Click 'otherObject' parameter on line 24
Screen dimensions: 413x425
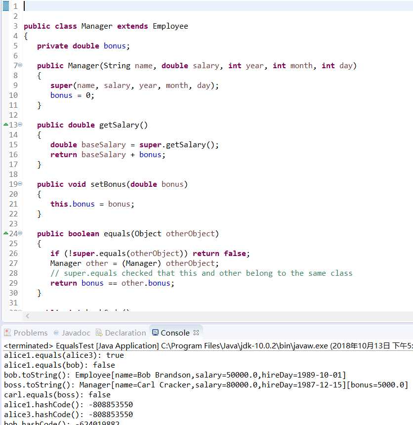tap(190, 234)
